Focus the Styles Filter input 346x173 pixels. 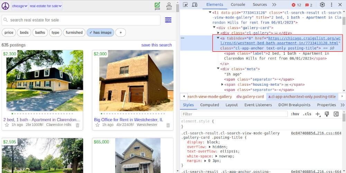[x=234, y=114]
